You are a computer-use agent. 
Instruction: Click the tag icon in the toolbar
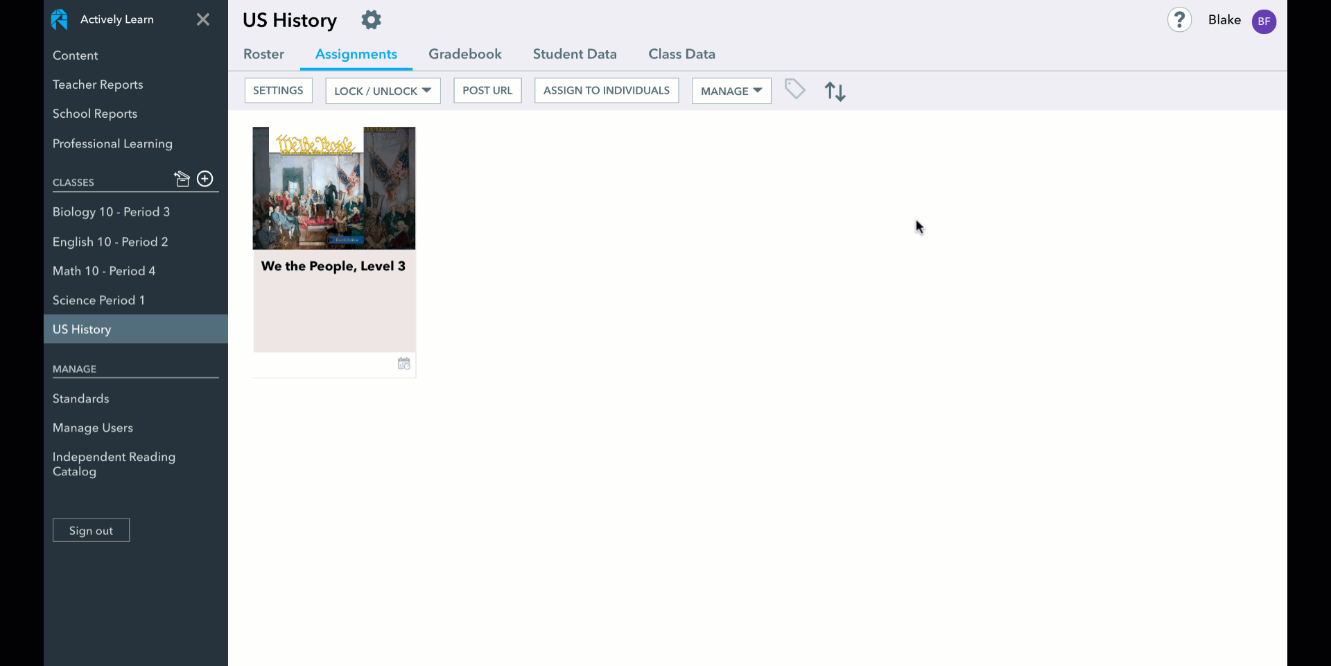pos(794,89)
